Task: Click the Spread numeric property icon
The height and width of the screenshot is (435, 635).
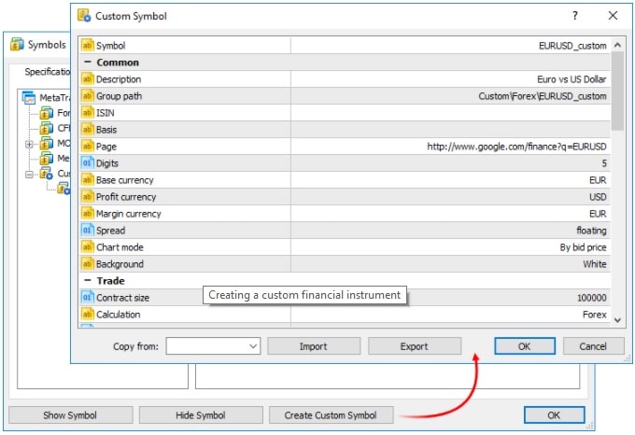Action: (87, 231)
